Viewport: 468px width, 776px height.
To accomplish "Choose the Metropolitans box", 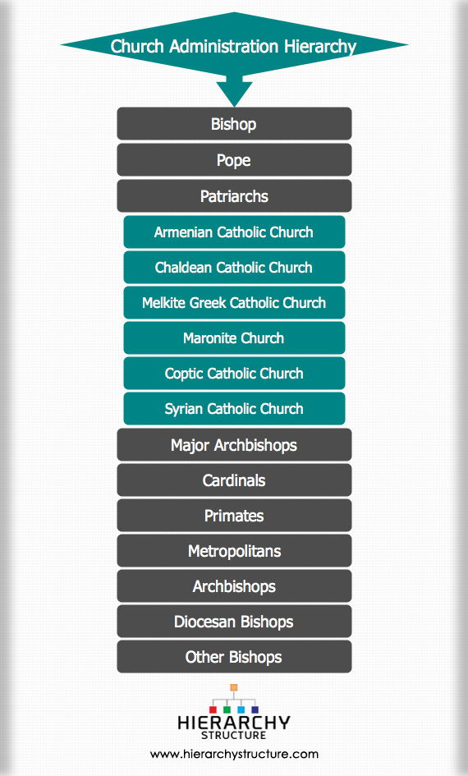I will (234, 551).
